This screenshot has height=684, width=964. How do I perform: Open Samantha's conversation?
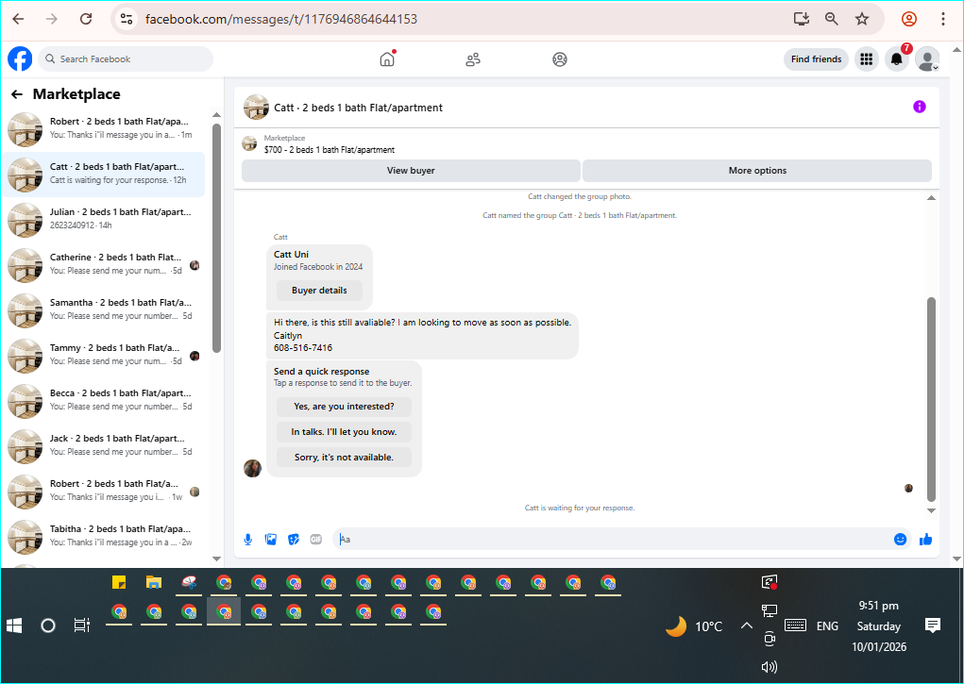pos(105,310)
